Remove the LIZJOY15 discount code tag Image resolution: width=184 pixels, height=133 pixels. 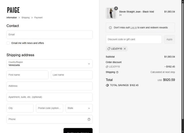coord(125,49)
